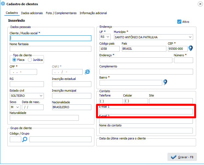Open the Estado civil dropdown
Screen dimensions: 204x165
tap(41, 96)
